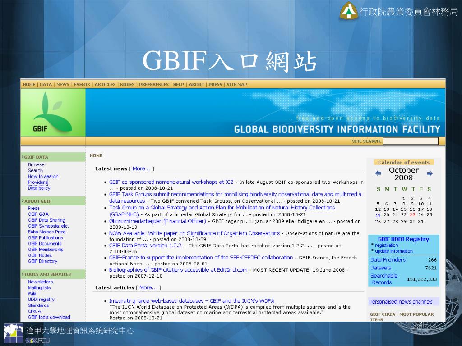This screenshot has width=462, height=346.
Task: Expand the GBIF DATA sidebar section
Action: pos(53,157)
